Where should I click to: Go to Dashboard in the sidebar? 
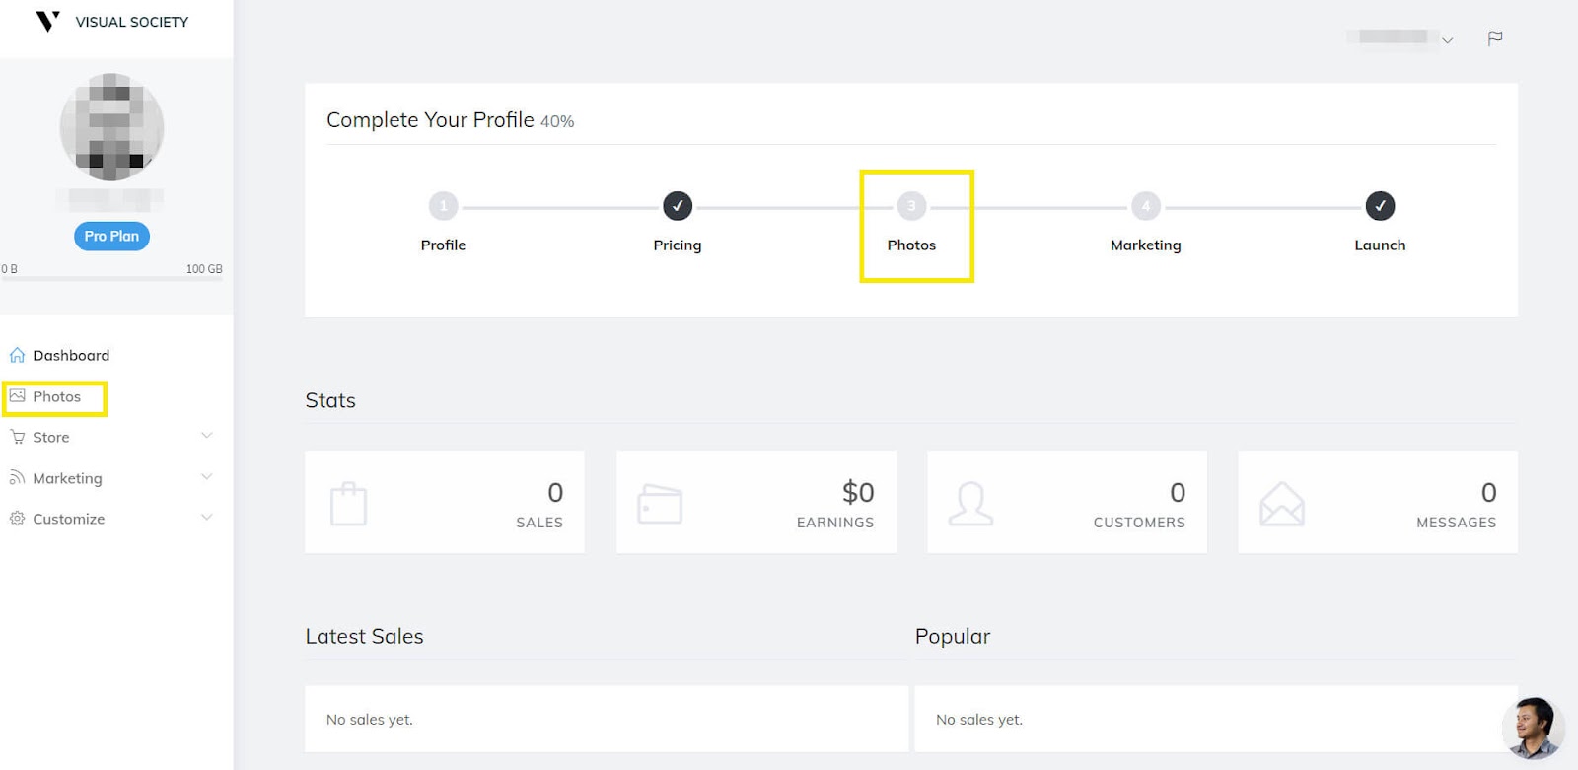tap(71, 356)
